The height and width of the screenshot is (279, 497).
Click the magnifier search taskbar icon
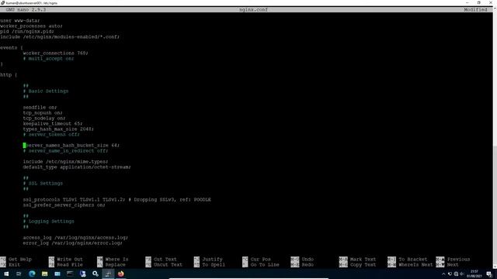pyautogui.click(x=96, y=274)
